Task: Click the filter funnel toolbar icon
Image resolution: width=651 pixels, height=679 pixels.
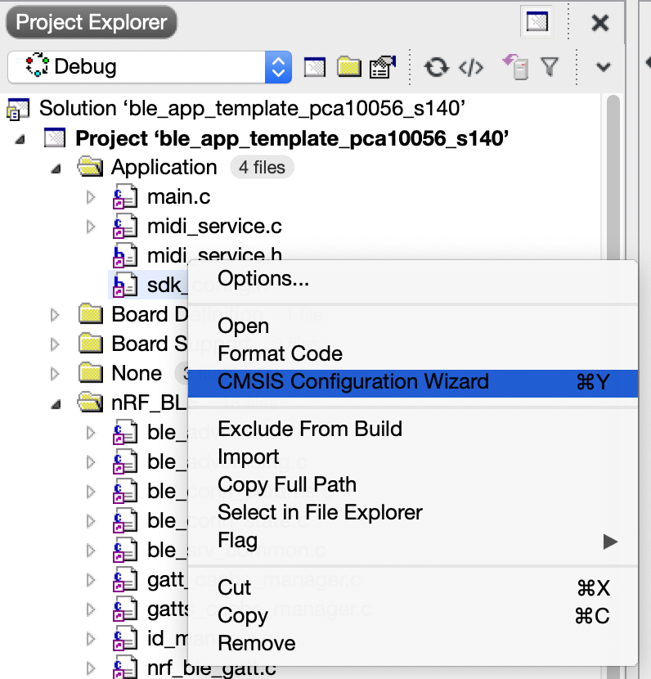Action: (x=551, y=66)
